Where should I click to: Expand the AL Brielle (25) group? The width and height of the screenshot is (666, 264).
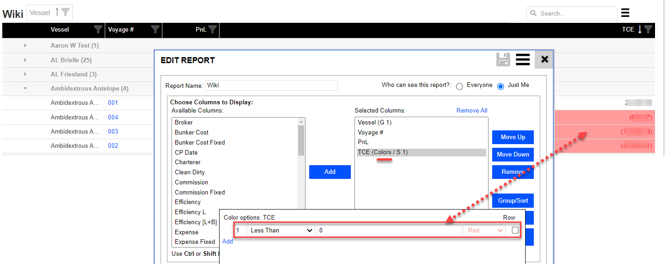pyautogui.click(x=25, y=60)
